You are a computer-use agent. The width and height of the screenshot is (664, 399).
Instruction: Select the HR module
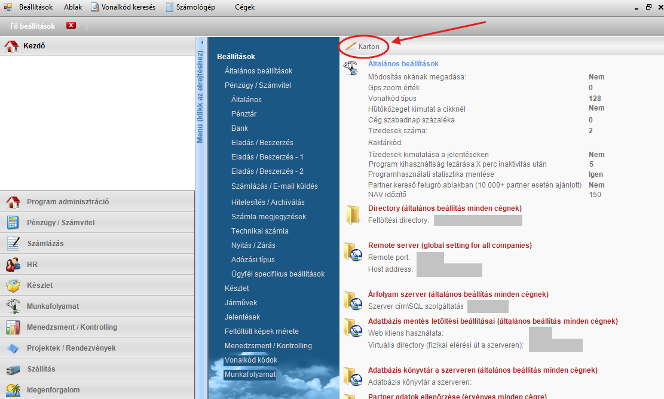[32, 265]
